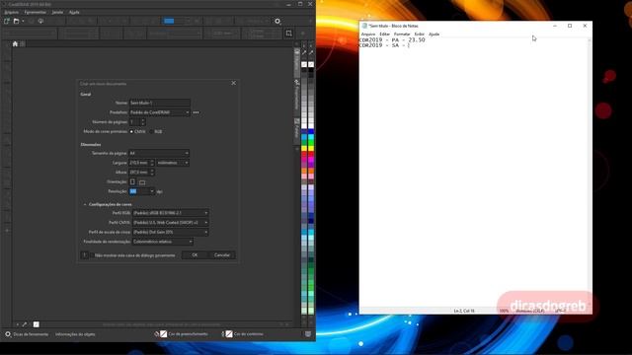Click OK in the new document dialog
The width and height of the screenshot is (632, 355).
[x=195, y=255]
